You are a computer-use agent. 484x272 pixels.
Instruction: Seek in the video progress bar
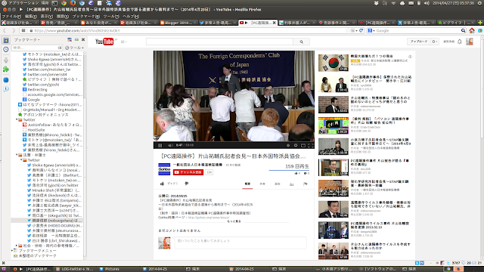pos(234,142)
